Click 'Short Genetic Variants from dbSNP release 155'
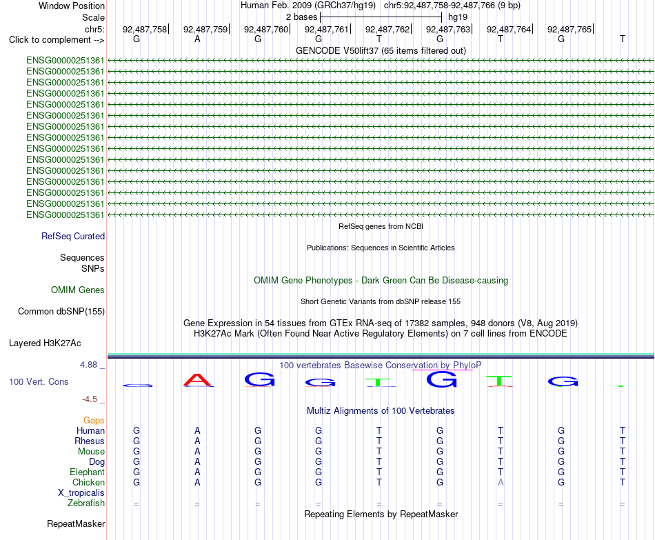Viewport: 655px width, 540px height. pyautogui.click(x=381, y=302)
